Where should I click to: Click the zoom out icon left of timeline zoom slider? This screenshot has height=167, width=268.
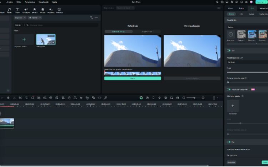(184, 98)
